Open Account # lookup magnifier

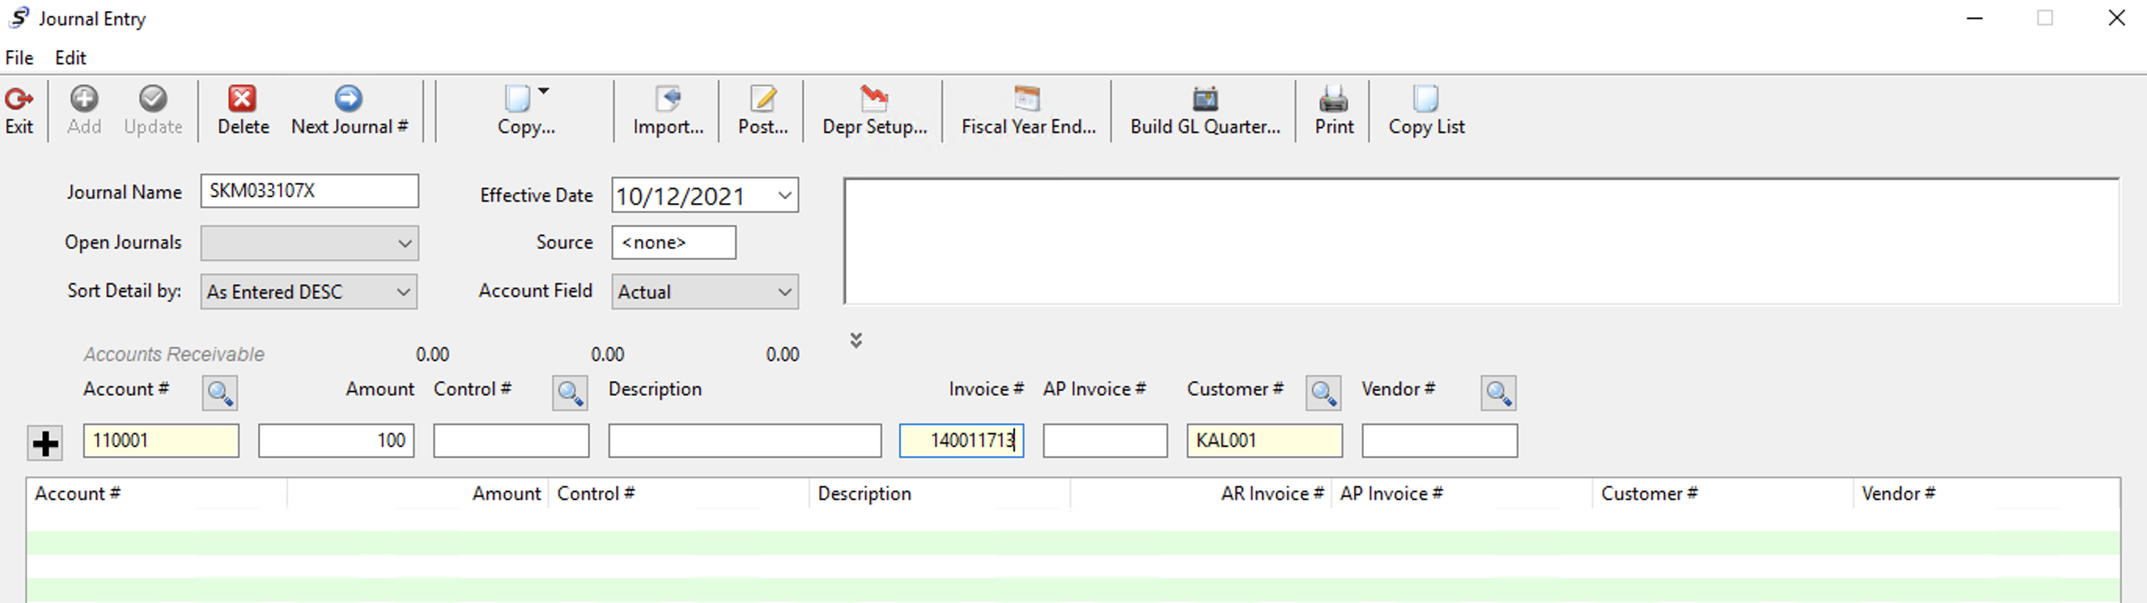click(220, 392)
